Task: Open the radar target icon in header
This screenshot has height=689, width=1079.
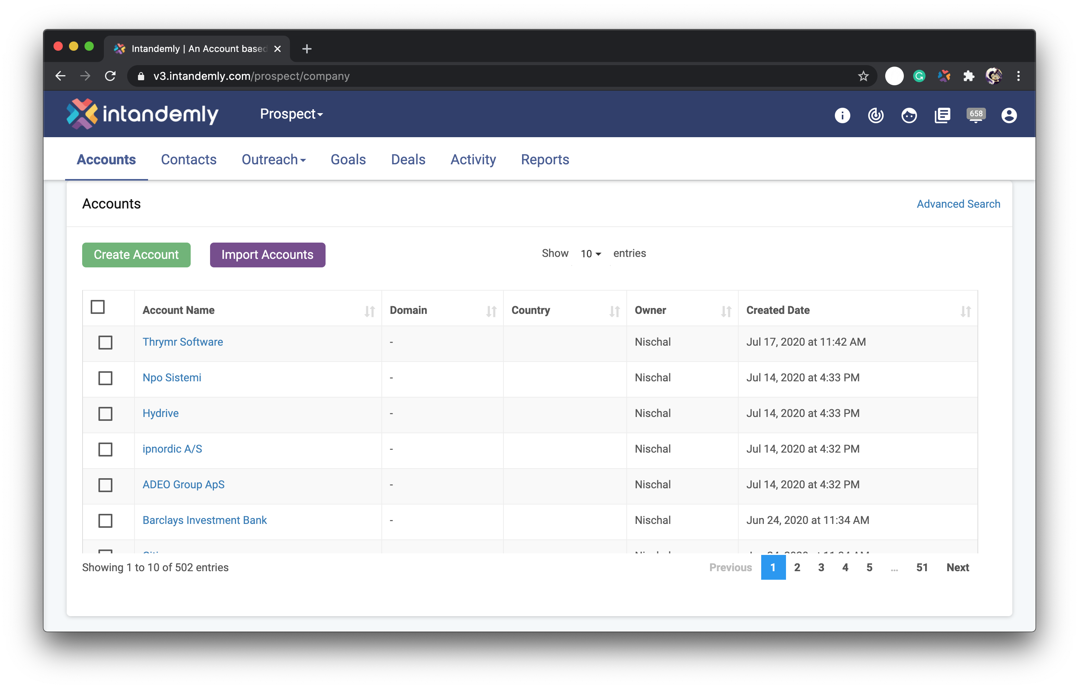Action: click(876, 115)
